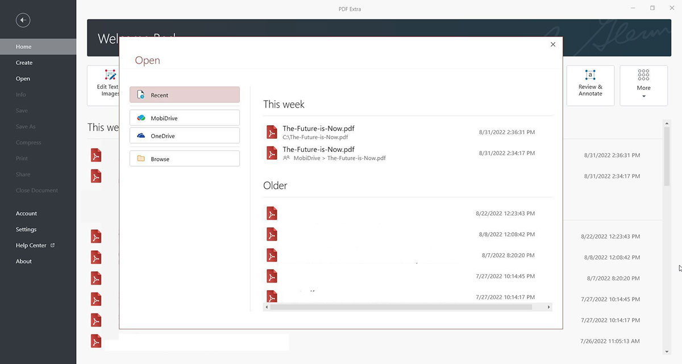
Task: Click the OneDrive cloud icon
Action: click(141, 136)
